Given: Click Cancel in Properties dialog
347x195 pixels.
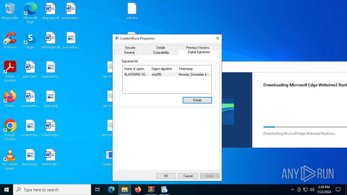Looking at the screenshot, I should 188,176.
